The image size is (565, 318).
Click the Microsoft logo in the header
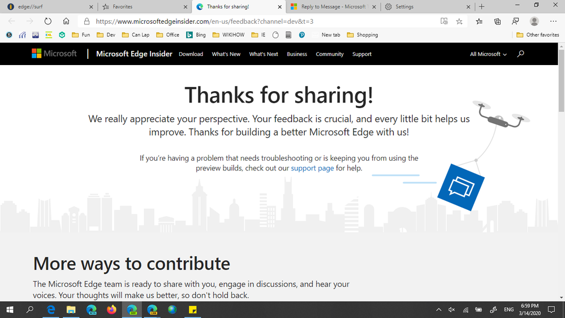pyautogui.click(x=54, y=54)
